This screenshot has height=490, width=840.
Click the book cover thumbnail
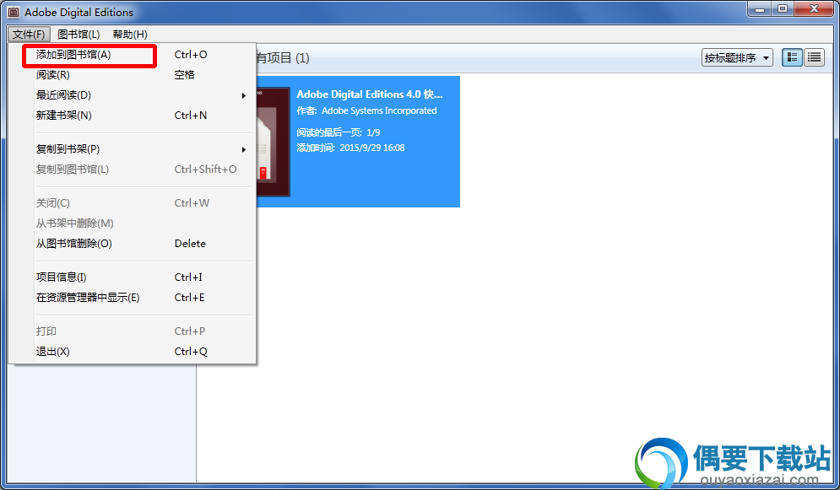274,143
